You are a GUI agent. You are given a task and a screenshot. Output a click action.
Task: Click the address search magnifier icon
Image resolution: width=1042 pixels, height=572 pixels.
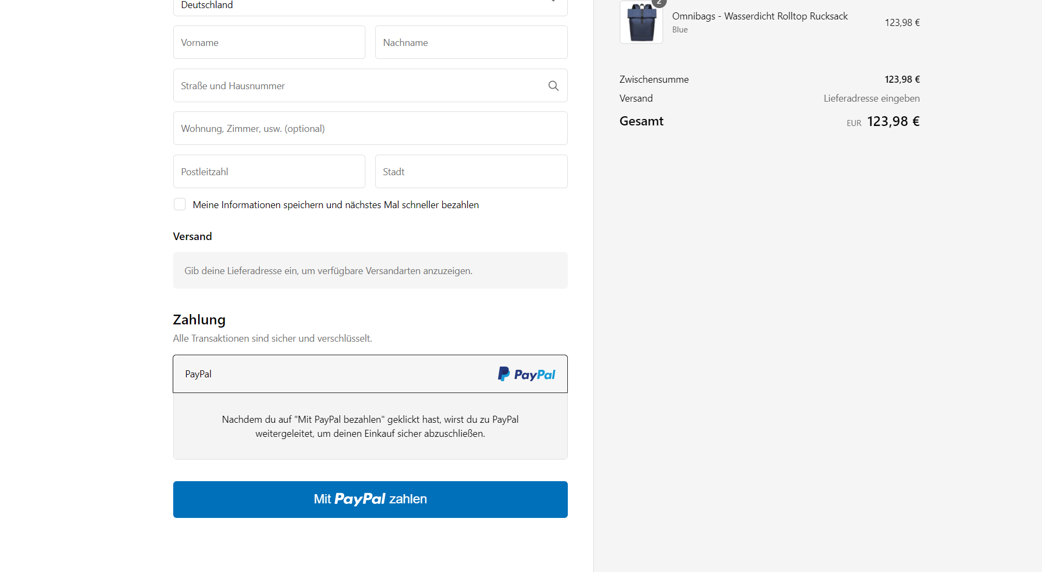[x=553, y=85]
